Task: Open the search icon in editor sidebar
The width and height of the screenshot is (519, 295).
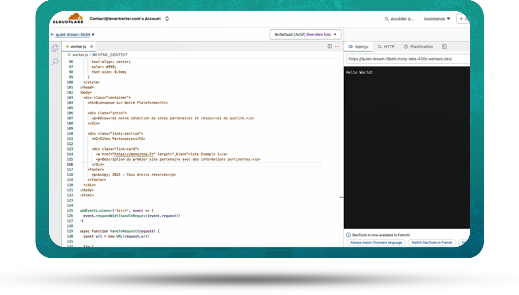Action: (x=55, y=62)
